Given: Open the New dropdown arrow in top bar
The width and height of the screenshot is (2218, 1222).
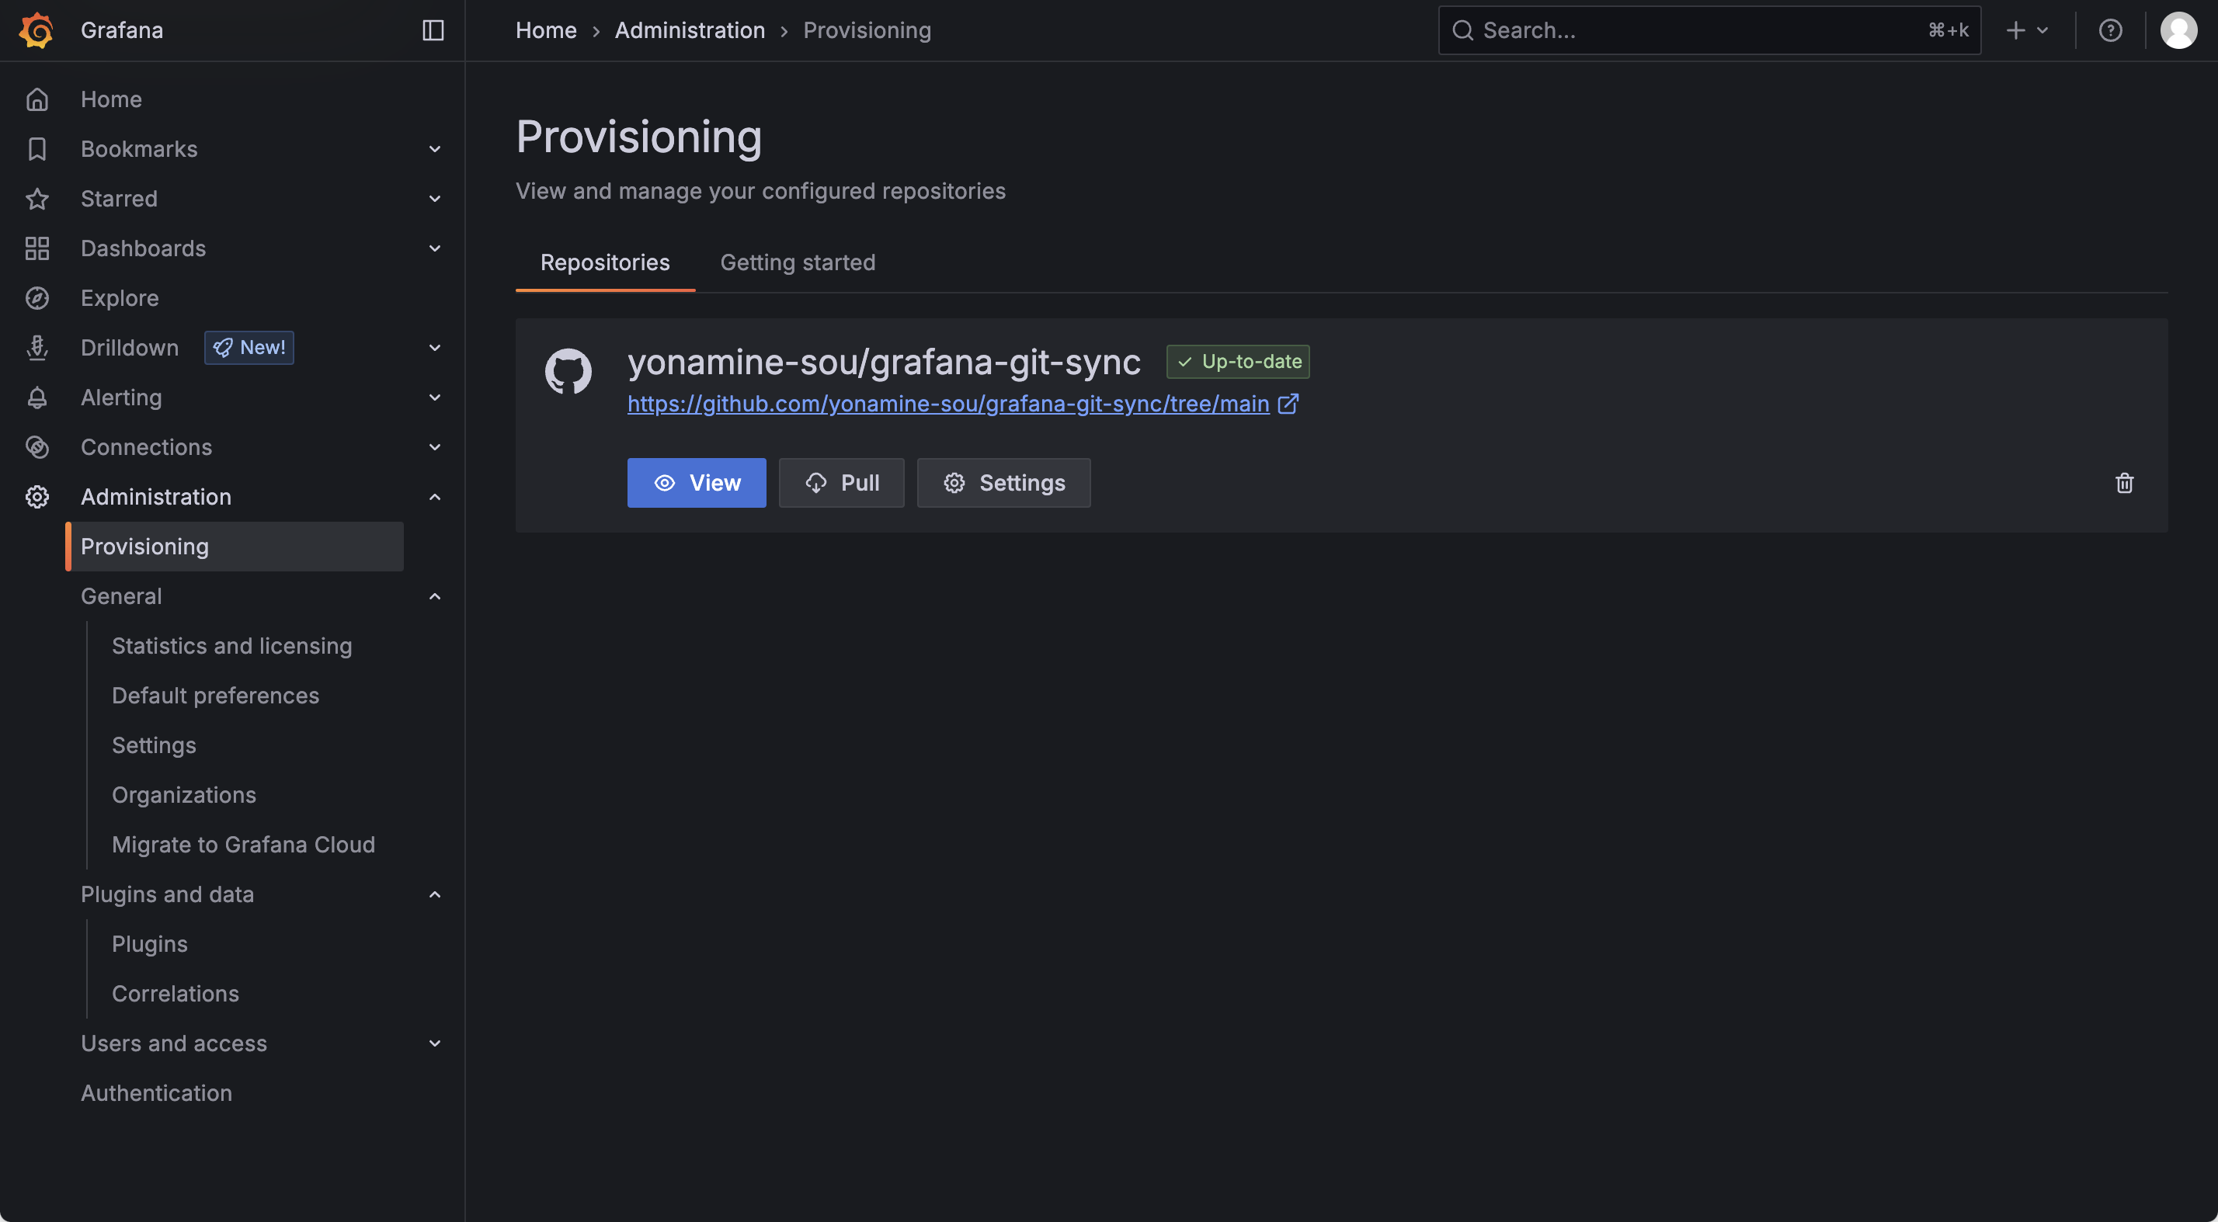Looking at the screenshot, I should point(2042,30).
